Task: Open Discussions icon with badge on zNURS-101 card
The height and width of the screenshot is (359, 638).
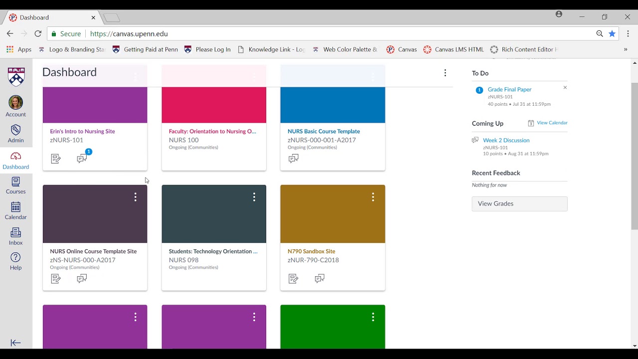Action: click(82, 158)
